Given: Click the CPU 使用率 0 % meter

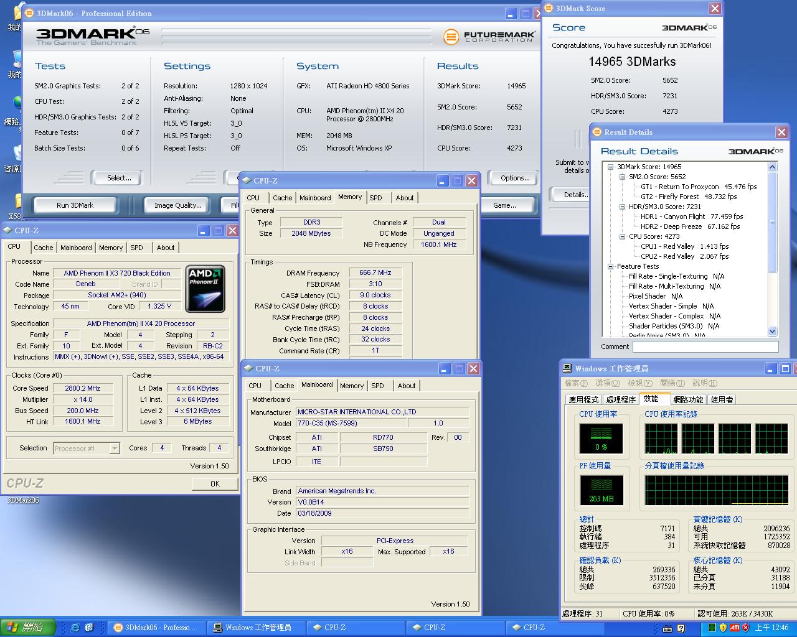Looking at the screenshot, I should 601,438.
